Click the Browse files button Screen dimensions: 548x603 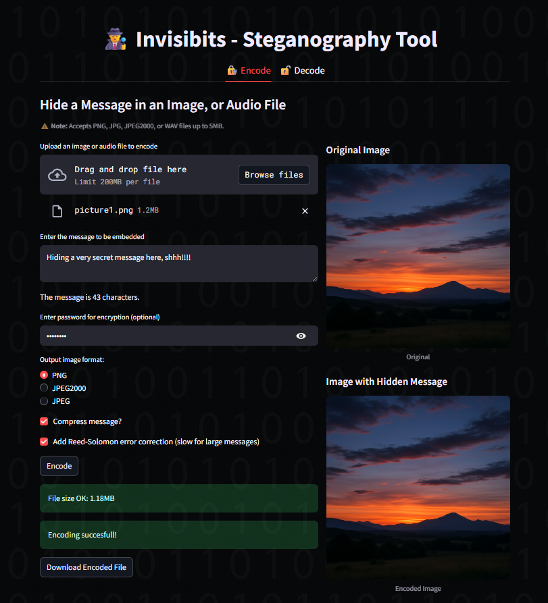point(274,175)
